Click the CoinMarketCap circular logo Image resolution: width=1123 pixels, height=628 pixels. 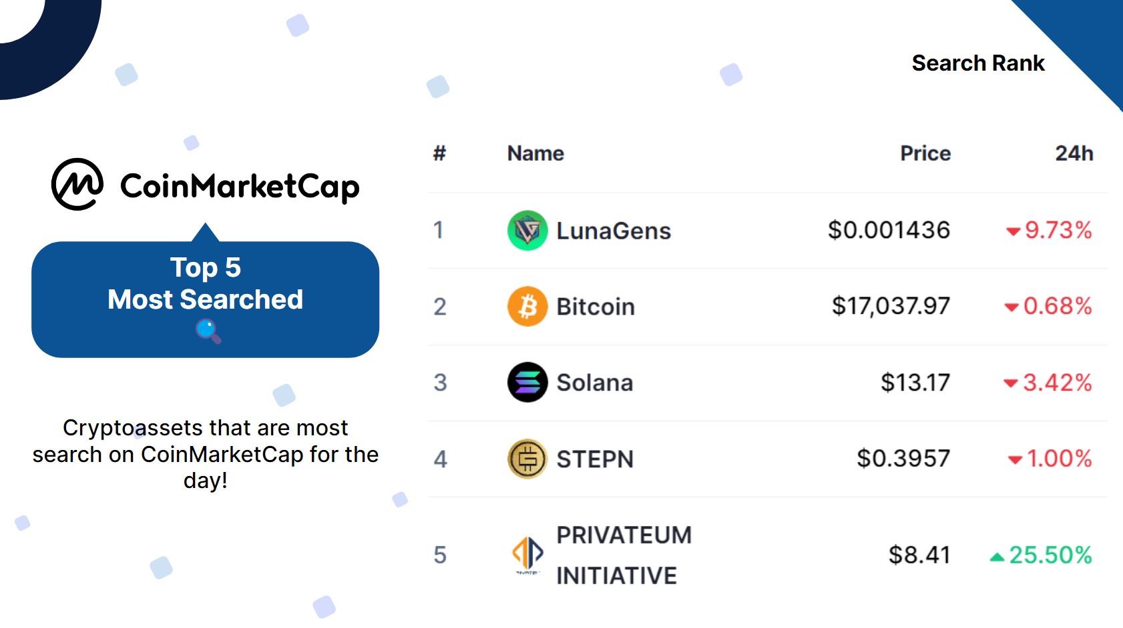[x=77, y=185]
